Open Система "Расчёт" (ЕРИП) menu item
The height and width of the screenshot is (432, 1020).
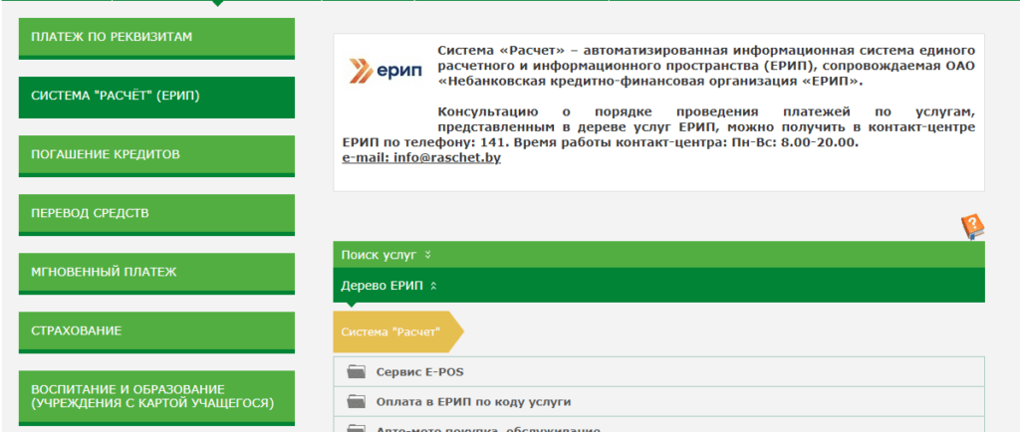[x=156, y=97]
